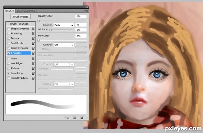Image resolution: width=203 pixels, height=133 pixels.
Task: Click the brush stroke preview area
Action: [x=46, y=104]
